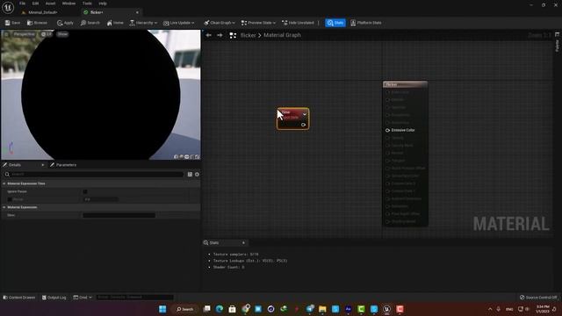Open the Window menu
Image resolution: width=562 pixels, height=316 pixels.
pos(68,4)
